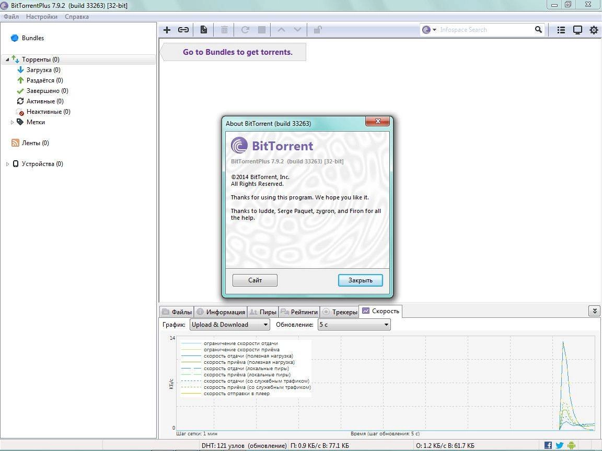The width and height of the screenshot is (602, 451).
Task: Click the Move Down Queue arrow icon
Action: point(297,30)
